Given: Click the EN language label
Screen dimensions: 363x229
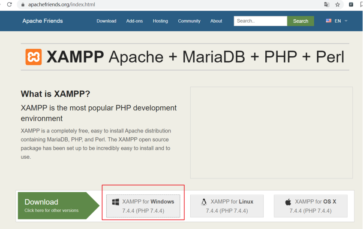Looking at the screenshot, I should pos(338,21).
